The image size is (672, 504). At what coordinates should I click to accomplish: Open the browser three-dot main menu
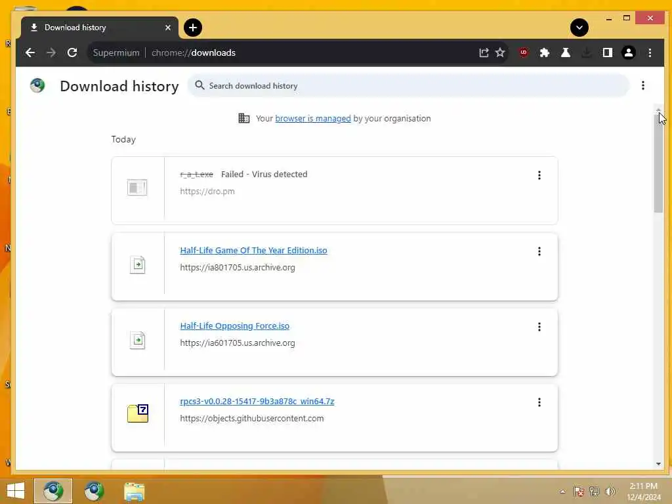tap(650, 52)
